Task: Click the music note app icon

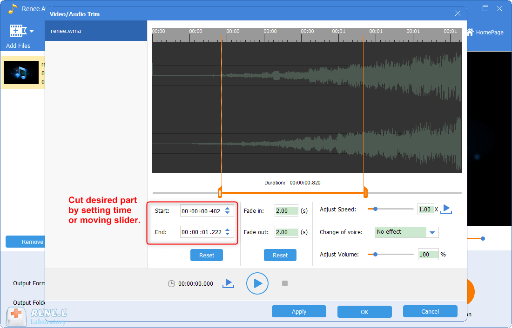Action: [x=13, y=9]
